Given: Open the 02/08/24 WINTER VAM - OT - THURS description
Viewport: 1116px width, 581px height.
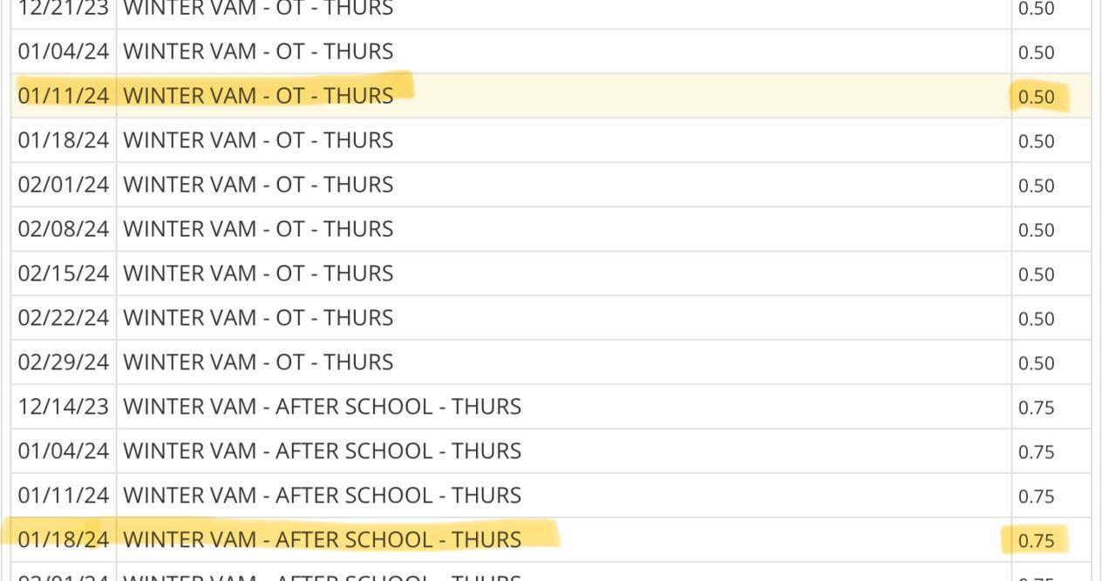Looking at the screenshot, I should 258,229.
